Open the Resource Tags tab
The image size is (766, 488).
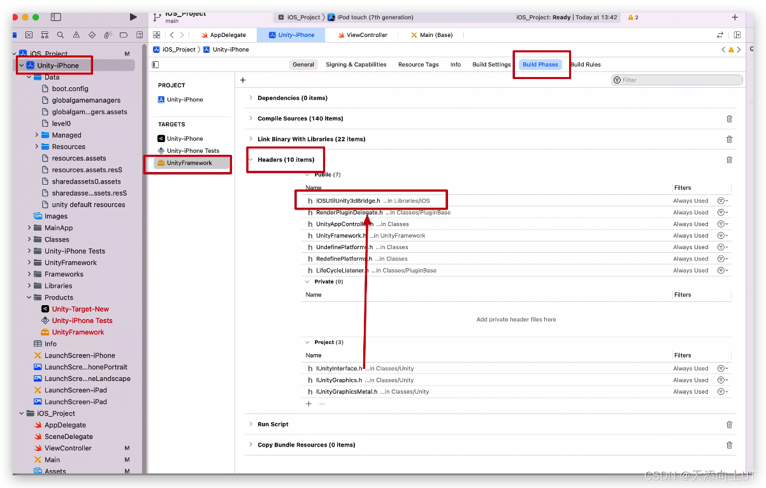coord(418,64)
